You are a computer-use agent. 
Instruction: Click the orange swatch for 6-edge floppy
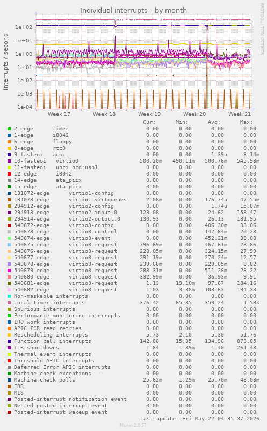(9, 142)
